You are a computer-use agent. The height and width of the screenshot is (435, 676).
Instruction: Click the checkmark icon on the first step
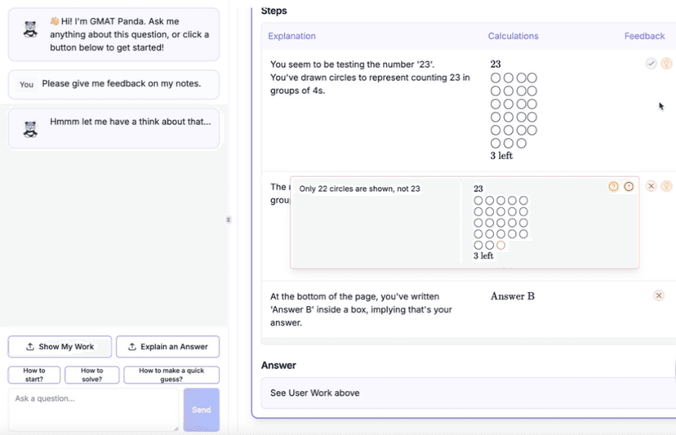click(x=651, y=63)
